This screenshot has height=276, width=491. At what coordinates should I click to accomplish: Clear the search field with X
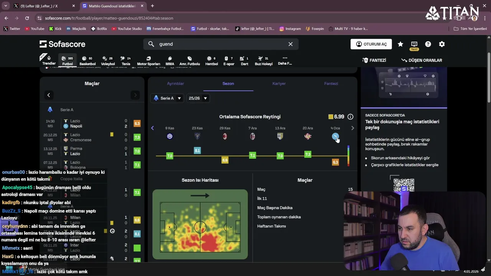(290, 44)
